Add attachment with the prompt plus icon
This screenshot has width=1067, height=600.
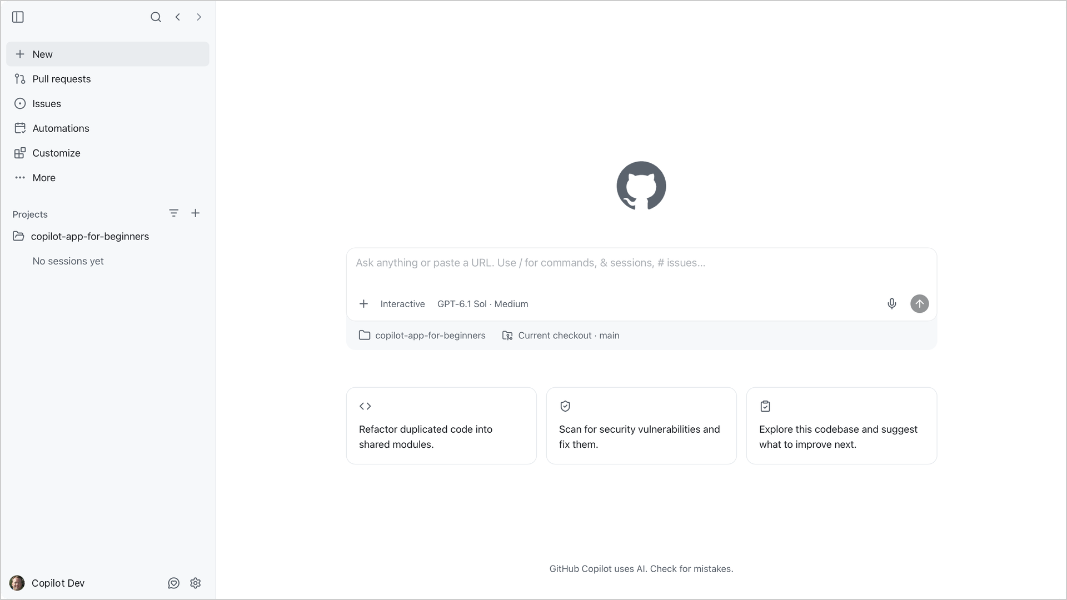(x=363, y=304)
